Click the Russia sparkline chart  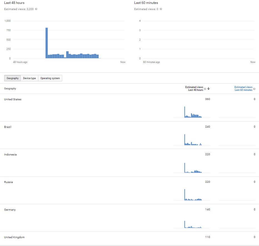(x=192, y=195)
